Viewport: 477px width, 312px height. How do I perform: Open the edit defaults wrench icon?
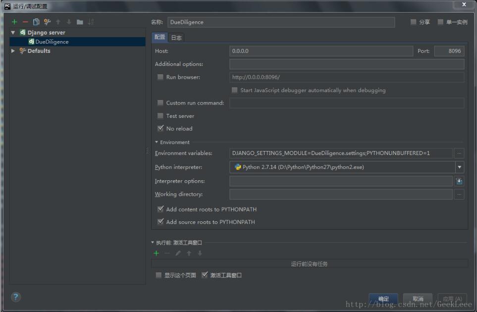pyautogui.click(x=47, y=22)
